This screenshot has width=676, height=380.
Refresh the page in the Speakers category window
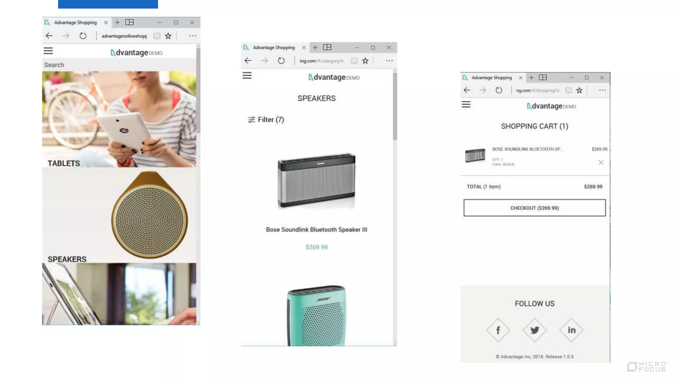click(281, 61)
